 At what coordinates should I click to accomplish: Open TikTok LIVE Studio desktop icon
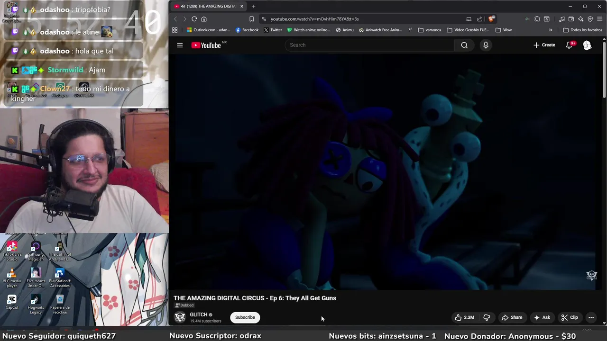coord(12,251)
